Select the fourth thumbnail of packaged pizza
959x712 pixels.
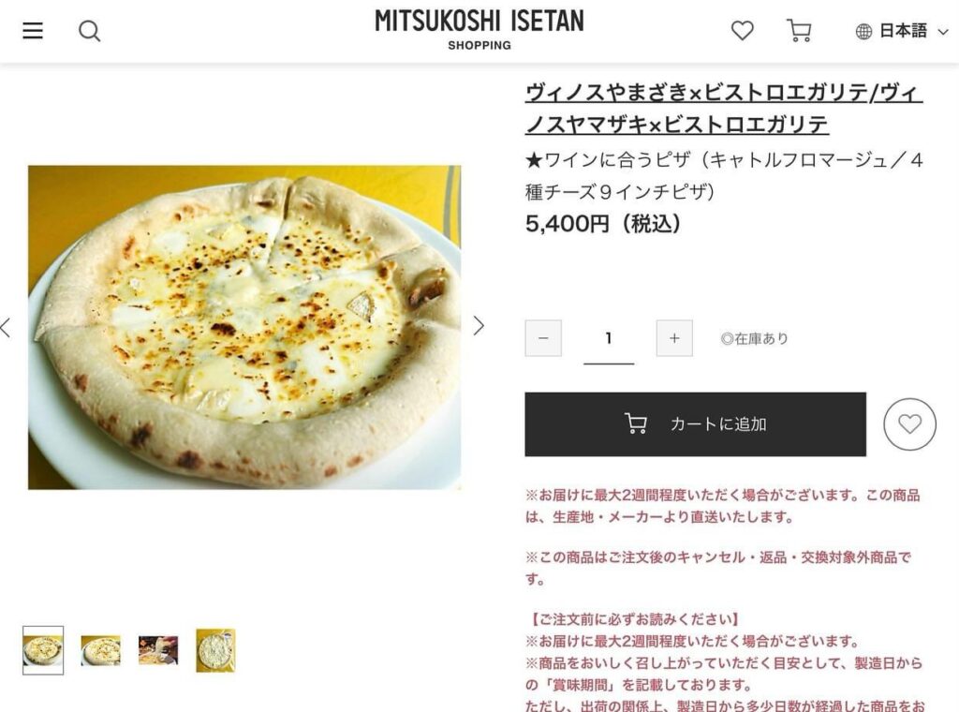215,650
